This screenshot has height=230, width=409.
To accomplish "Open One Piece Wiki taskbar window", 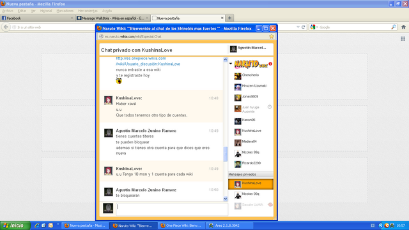I will coord(181,226).
